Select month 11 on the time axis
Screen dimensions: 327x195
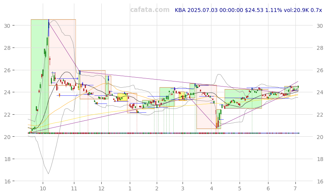(x=74, y=188)
